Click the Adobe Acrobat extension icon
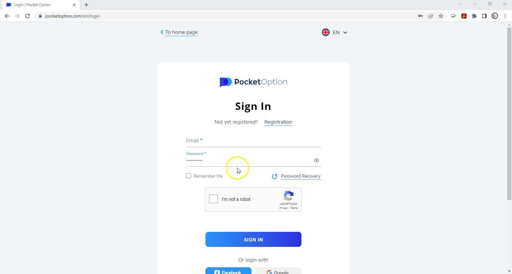Viewport: 512px width, 274px height. pos(464,16)
